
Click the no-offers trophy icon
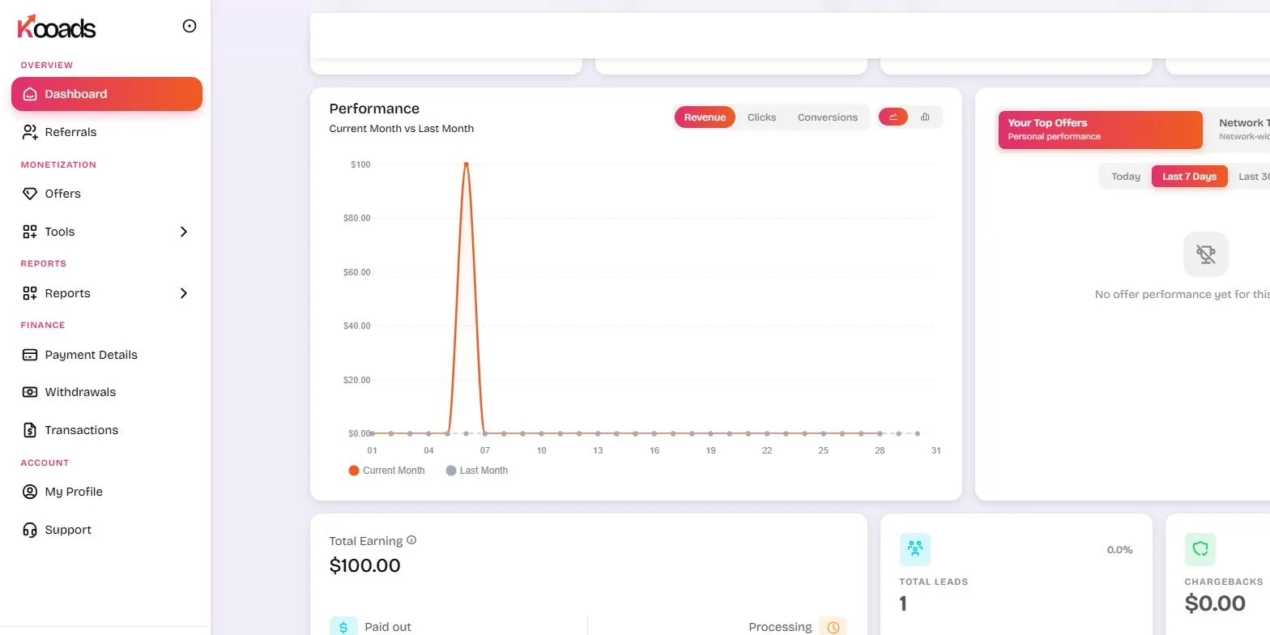[x=1206, y=254]
